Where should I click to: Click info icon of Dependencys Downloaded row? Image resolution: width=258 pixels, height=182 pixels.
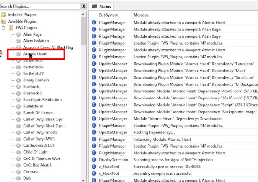click(x=94, y=118)
